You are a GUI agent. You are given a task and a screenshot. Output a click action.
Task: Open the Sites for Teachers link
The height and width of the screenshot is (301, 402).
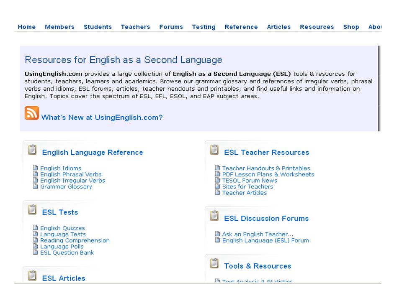click(247, 186)
